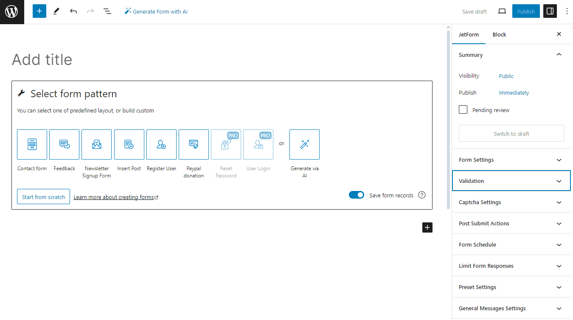Image resolution: width=573 pixels, height=320 pixels.
Task: Click the undo arrow icon
Action: (x=73, y=11)
